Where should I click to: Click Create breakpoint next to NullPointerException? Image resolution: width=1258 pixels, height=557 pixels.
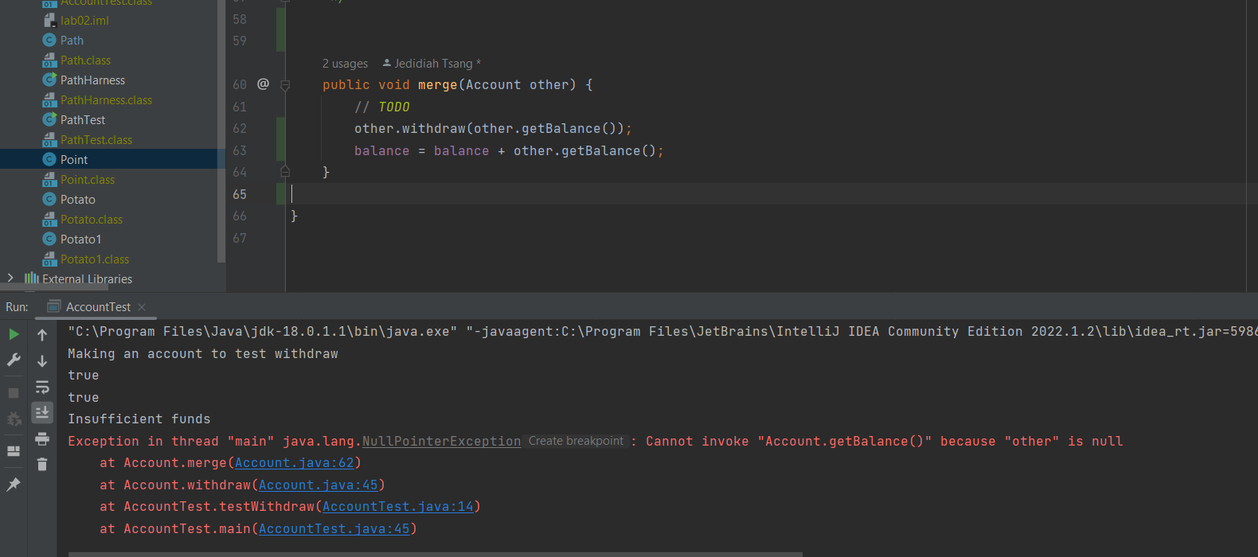point(576,441)
